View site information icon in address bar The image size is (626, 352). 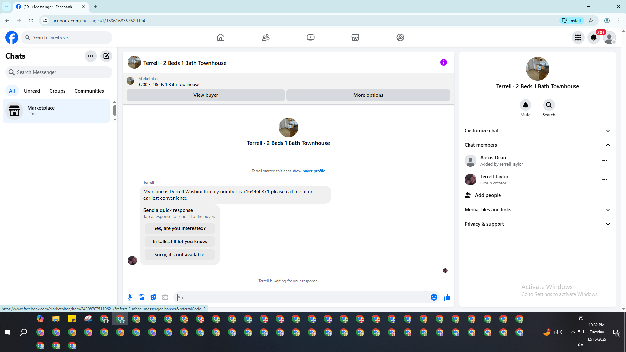[x=45, y=21]
